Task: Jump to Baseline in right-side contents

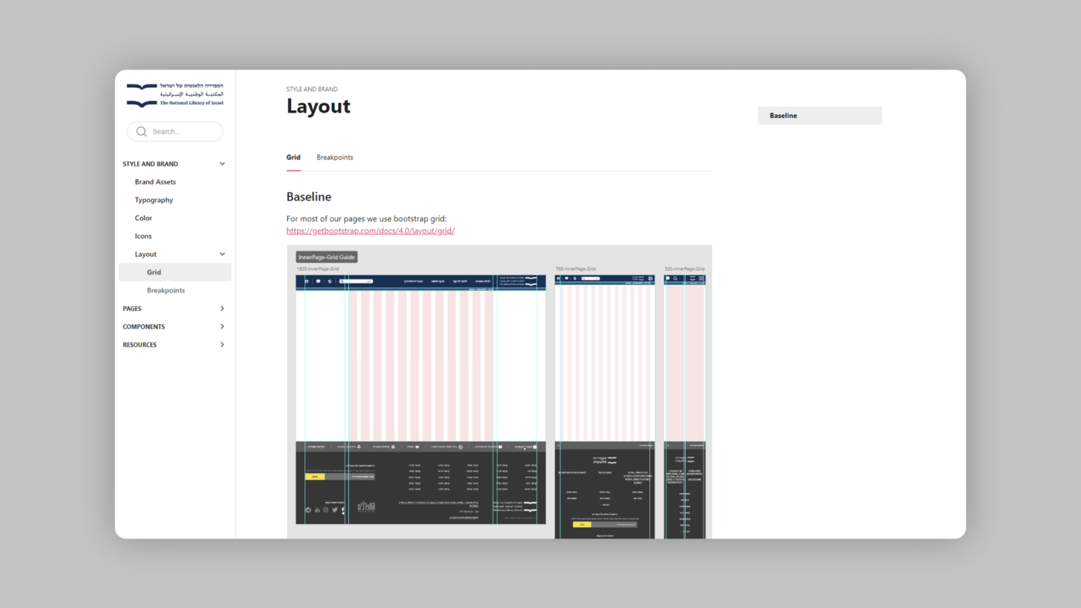Action: pyautogui.click(x=783, y=116)
